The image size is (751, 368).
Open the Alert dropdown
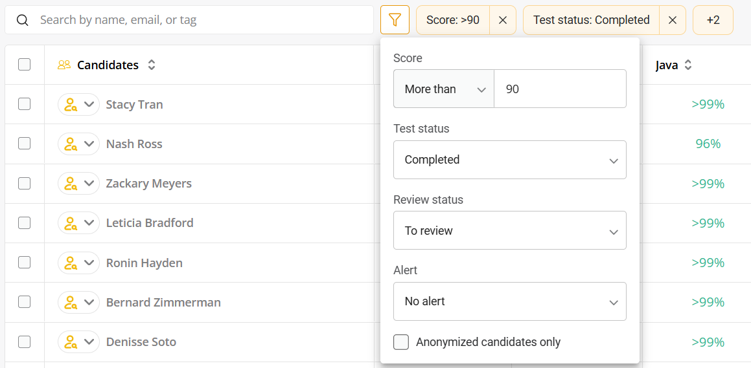[509, 301]
